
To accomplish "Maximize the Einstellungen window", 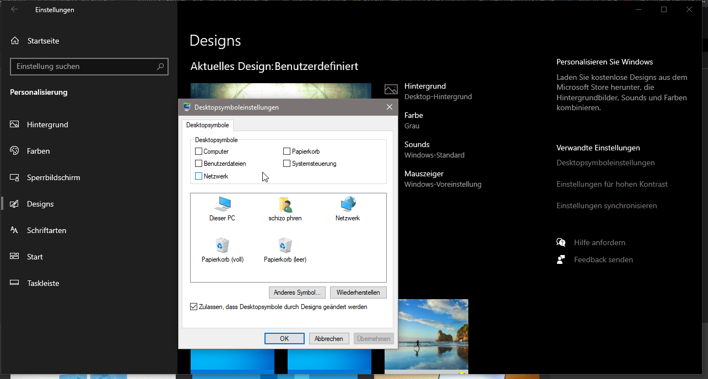I will [664, 9].
